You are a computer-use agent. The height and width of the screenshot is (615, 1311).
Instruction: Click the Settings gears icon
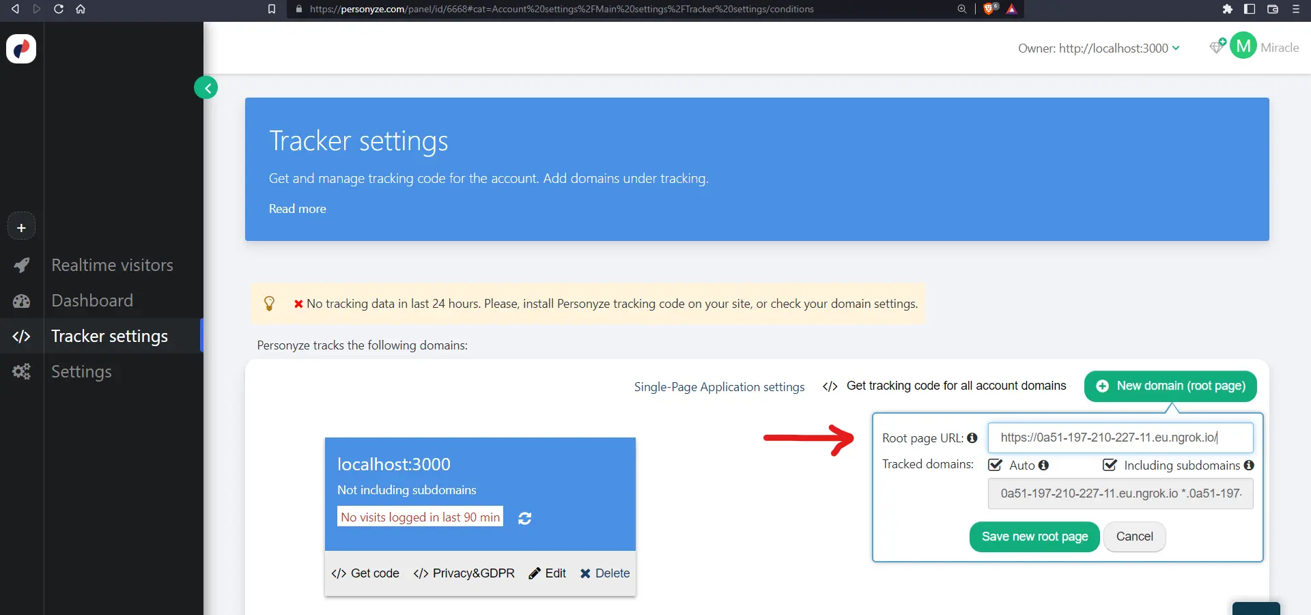tap(22, 371)
